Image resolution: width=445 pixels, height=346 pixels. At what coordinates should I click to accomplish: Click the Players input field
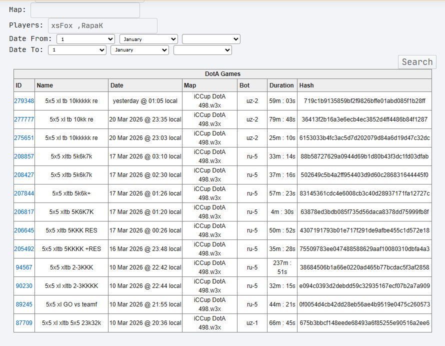pos(102,26)
